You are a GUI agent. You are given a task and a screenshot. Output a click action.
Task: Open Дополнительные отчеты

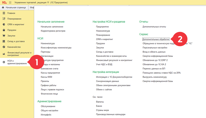pyautogui.click(x=154, y=27)
